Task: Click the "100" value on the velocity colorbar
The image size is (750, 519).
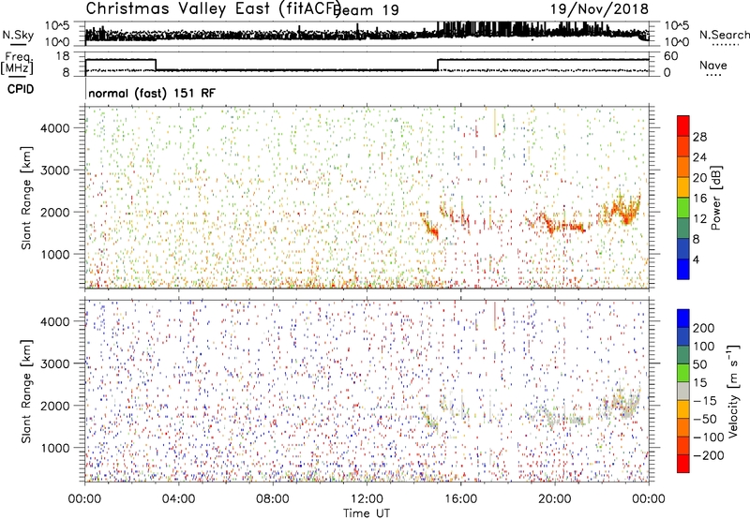Action: coord(704,347)
